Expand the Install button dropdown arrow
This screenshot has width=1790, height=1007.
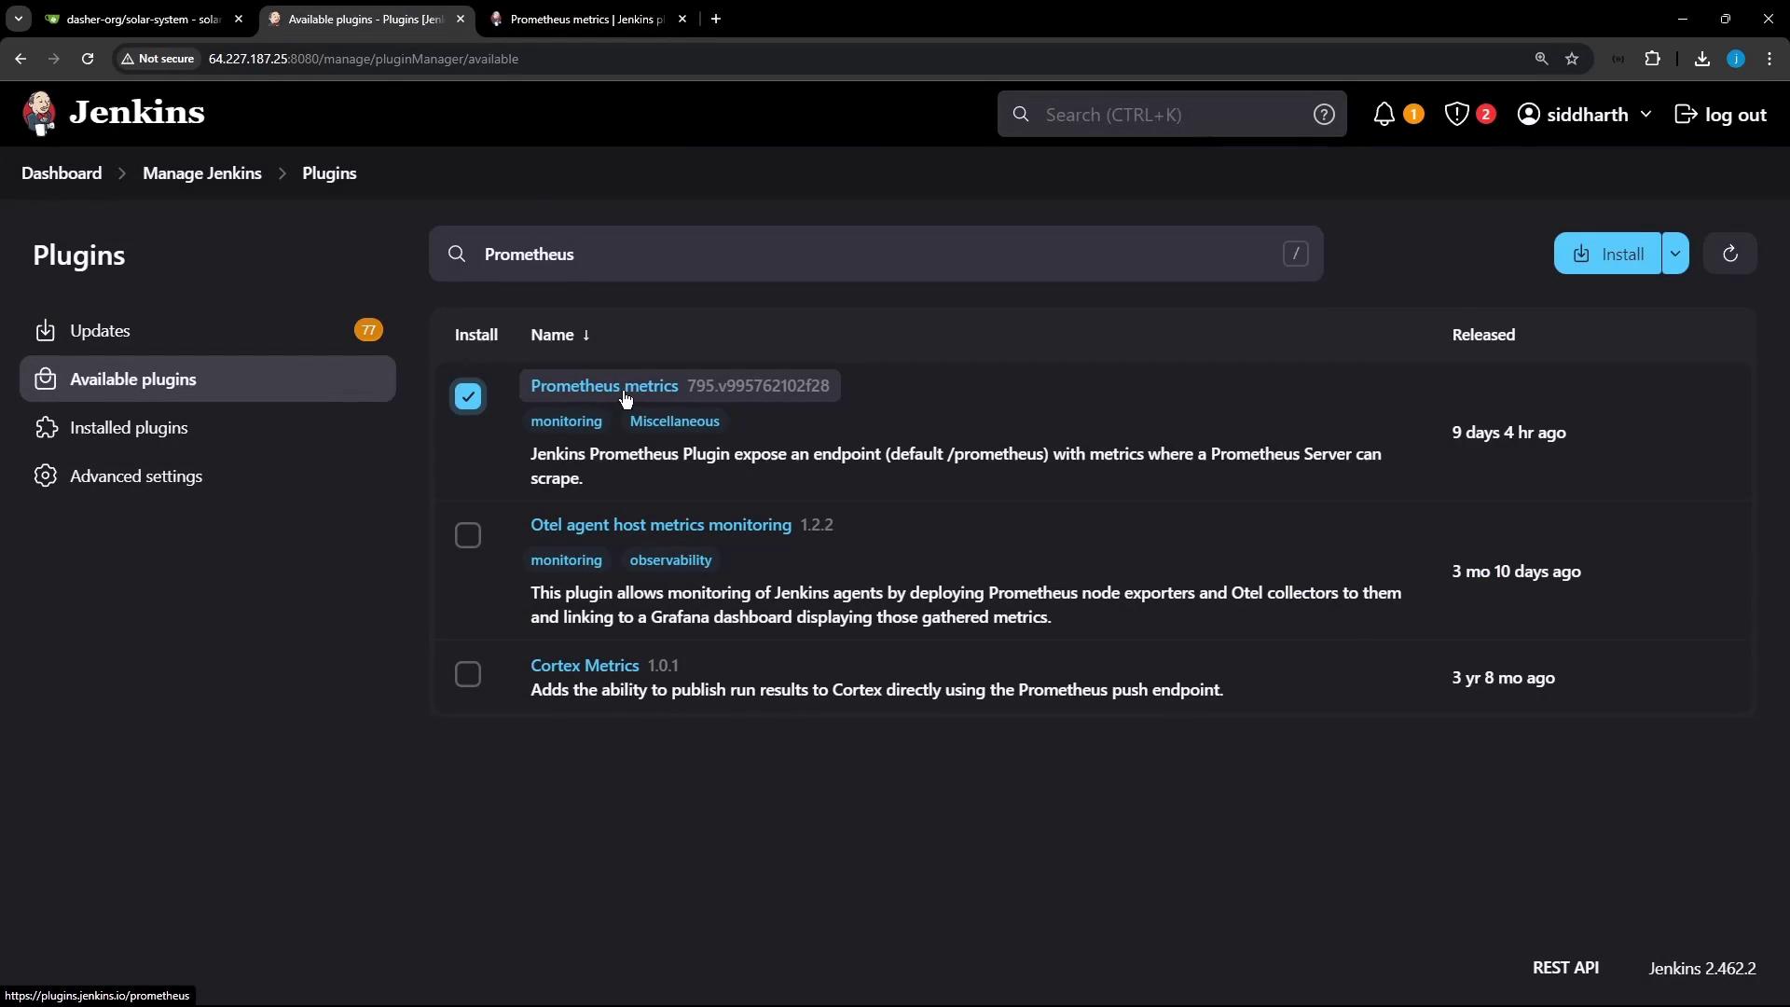[1675, 254]
